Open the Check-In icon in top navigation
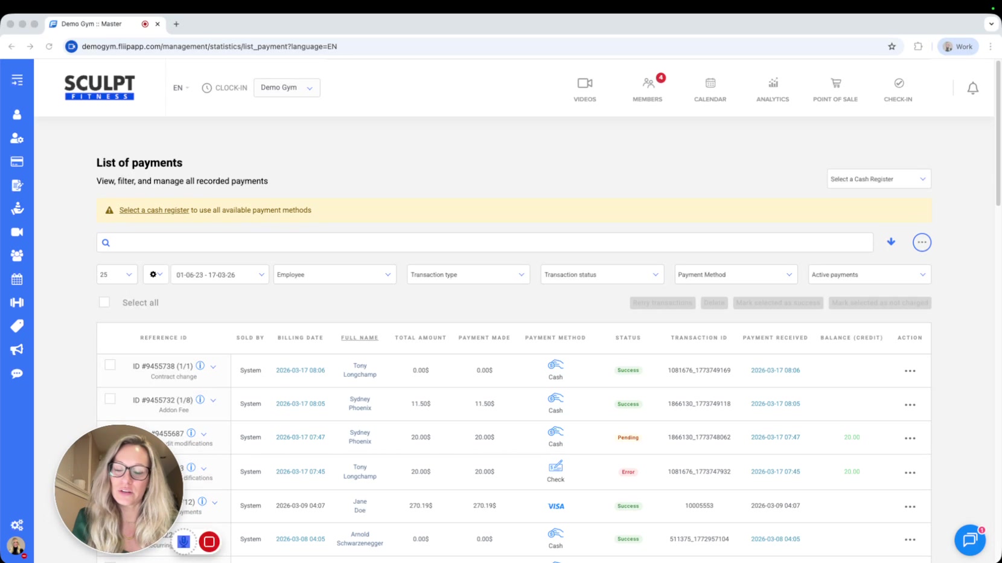Image resolution: width=1002 pixels, height=563 pixels. coord(898,83)
